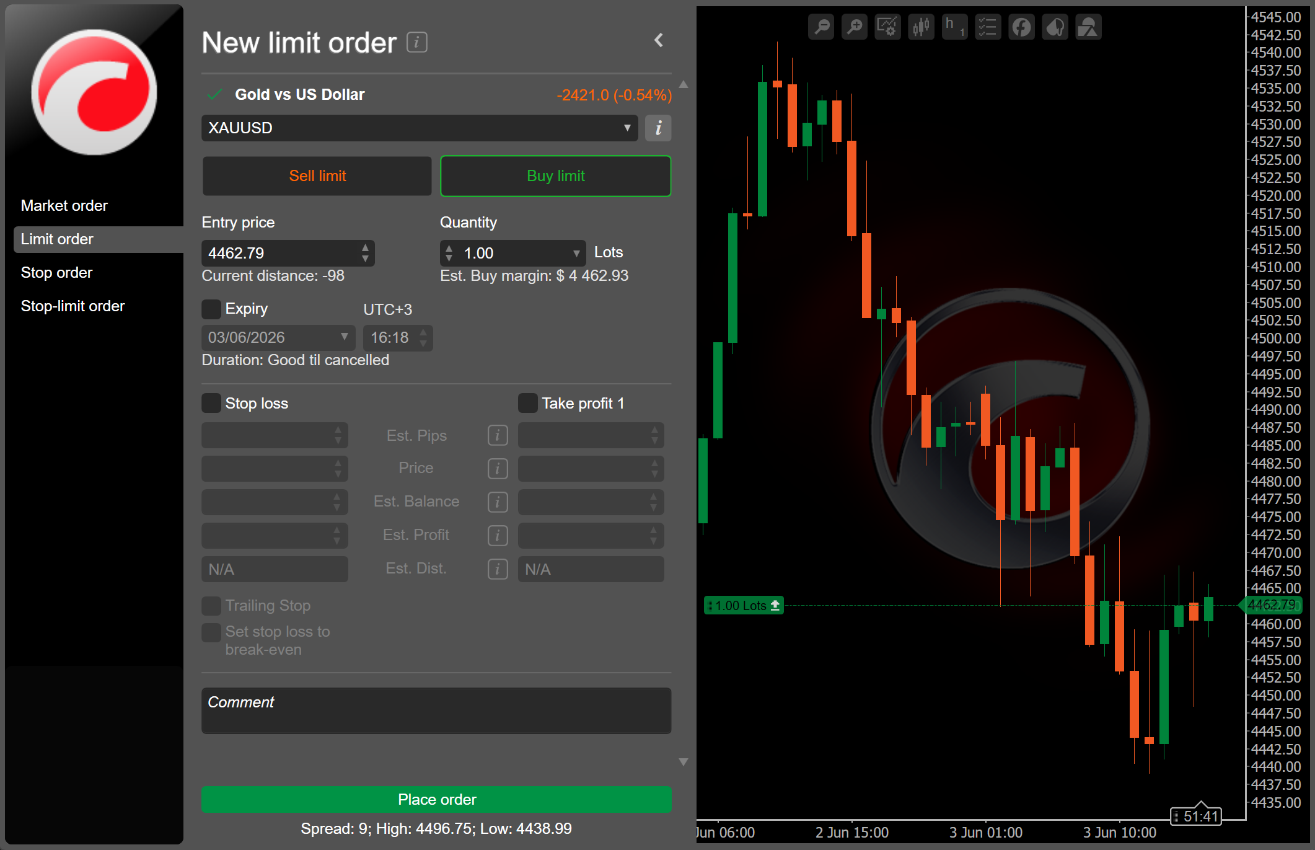The image size is (1315, 850).
Task: Click the "-2421.0 (-0.54%)" change value
Action: pyautogui.click(x=614, y=95)
